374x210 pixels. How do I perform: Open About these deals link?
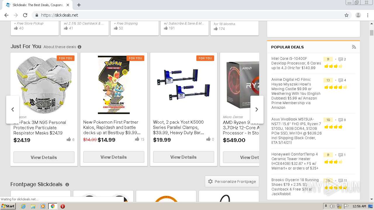click(60, 47)
